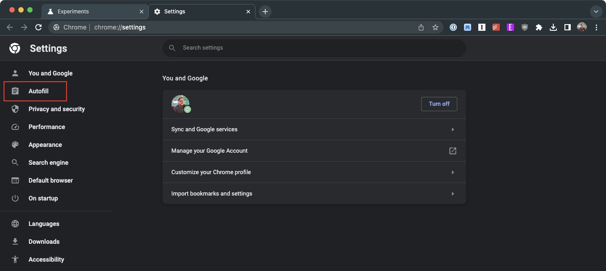Reload the page

pyautogui.click(x=38, y=27)
